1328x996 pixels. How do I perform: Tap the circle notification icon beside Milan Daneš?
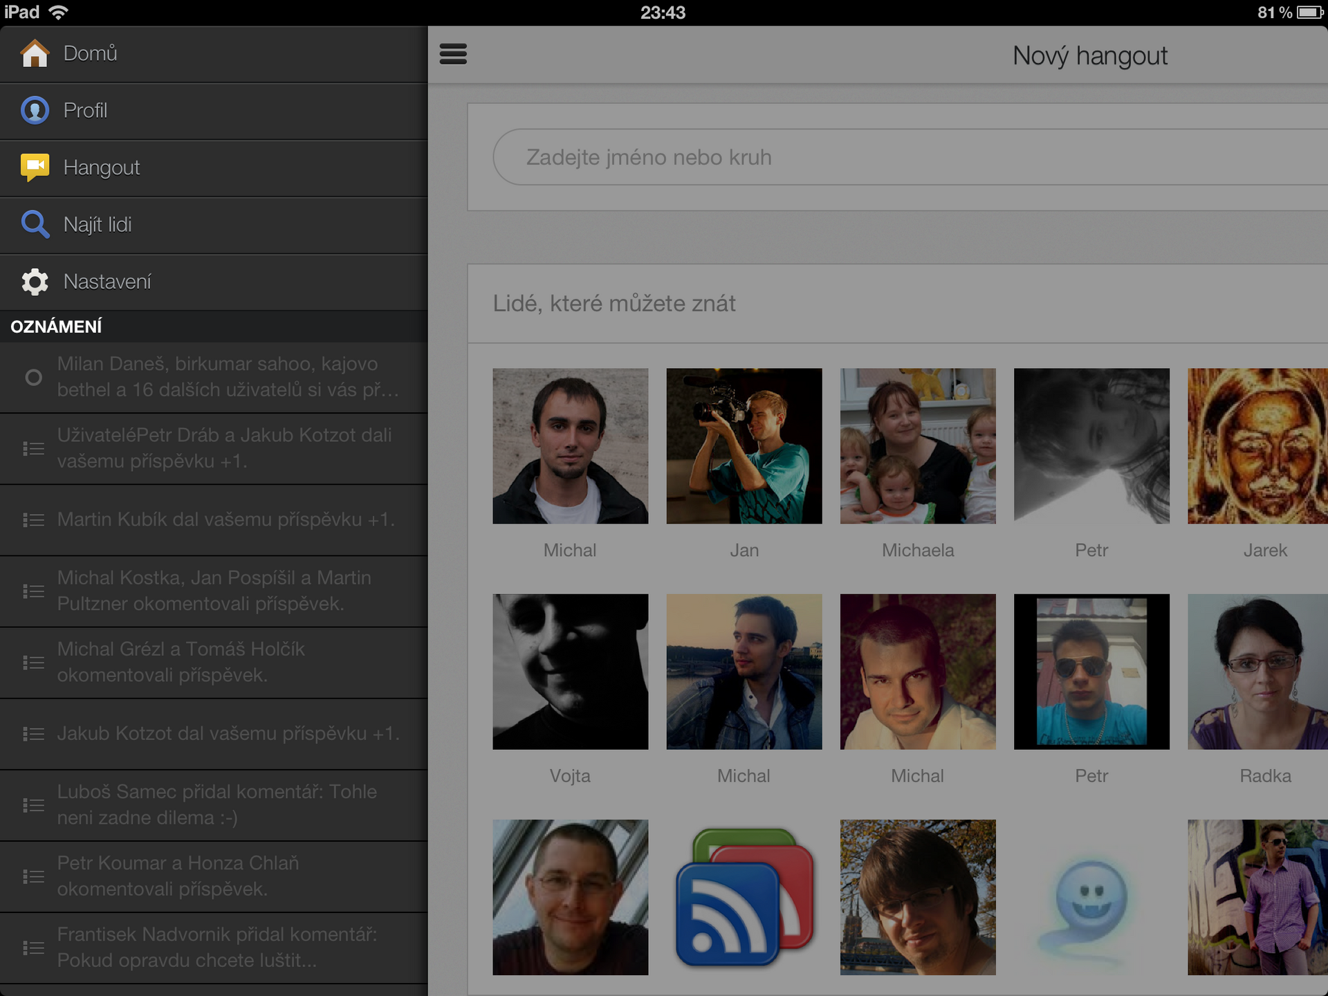point(33,377)
